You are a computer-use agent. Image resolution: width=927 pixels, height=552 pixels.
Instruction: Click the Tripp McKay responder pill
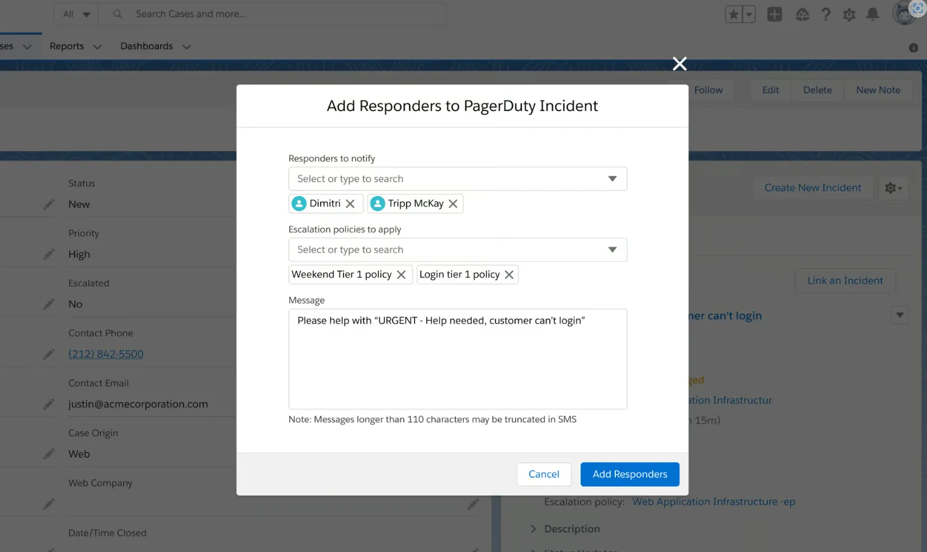click(416, 203)
